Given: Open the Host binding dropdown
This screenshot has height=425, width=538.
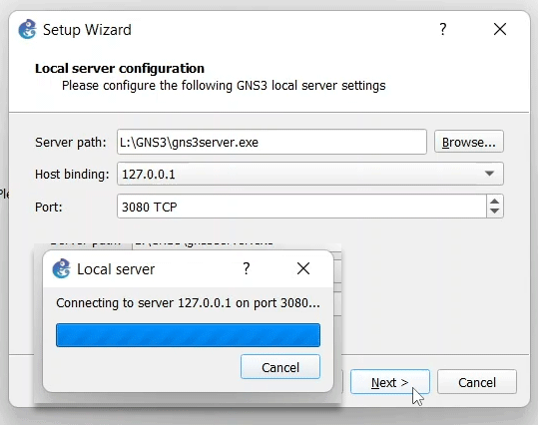Looking at the screenshot, I should (310, 174).
